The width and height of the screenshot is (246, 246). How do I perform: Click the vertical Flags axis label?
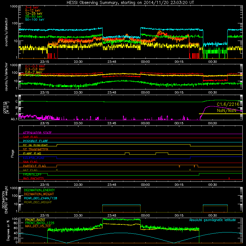pyautogui.click(x=13, y=153)
